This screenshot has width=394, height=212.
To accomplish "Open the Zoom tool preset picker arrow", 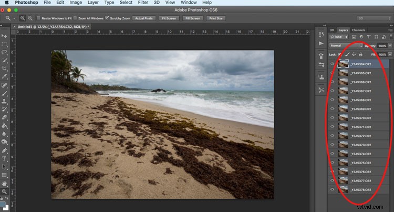I will pyautogui.click(x=14, y=18).
